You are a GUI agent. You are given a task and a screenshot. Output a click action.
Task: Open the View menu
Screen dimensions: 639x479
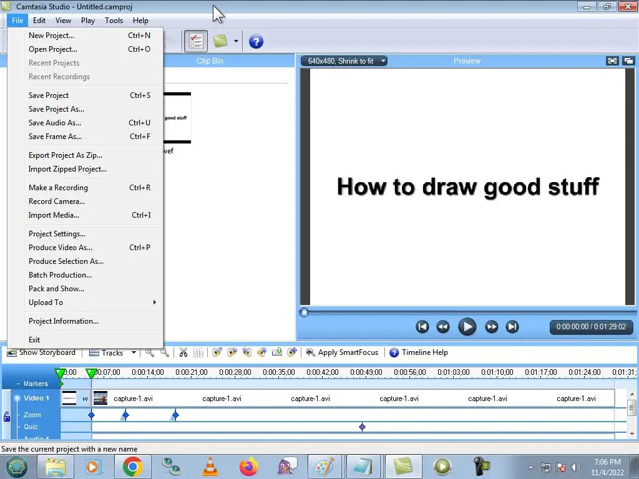(x=63, y=21)
